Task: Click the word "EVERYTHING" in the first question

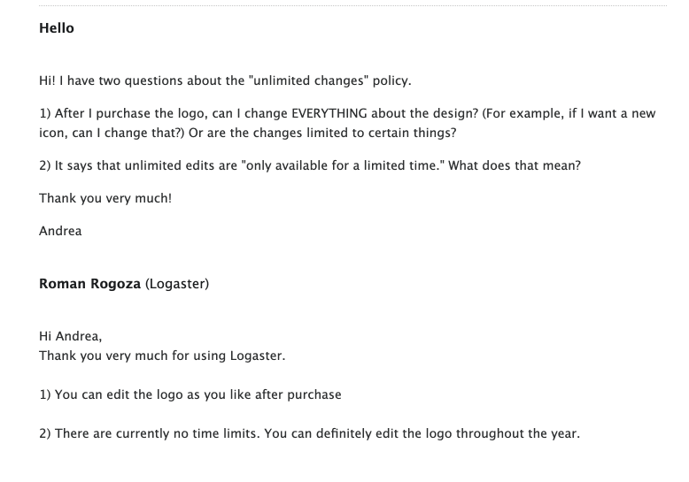Action: pos(329,113)
